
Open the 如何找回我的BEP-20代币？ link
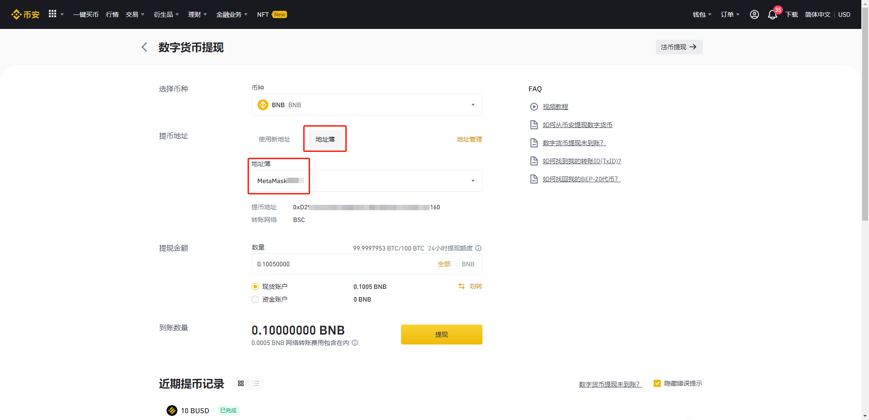[x=582, y=179]
